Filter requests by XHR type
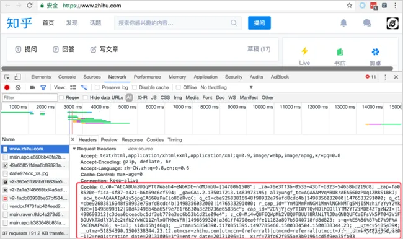 pos(143,98)
